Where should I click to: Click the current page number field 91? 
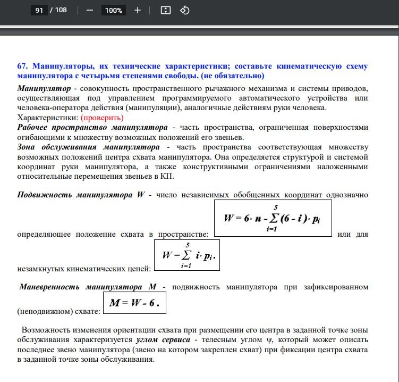click(x=39, y=10)
